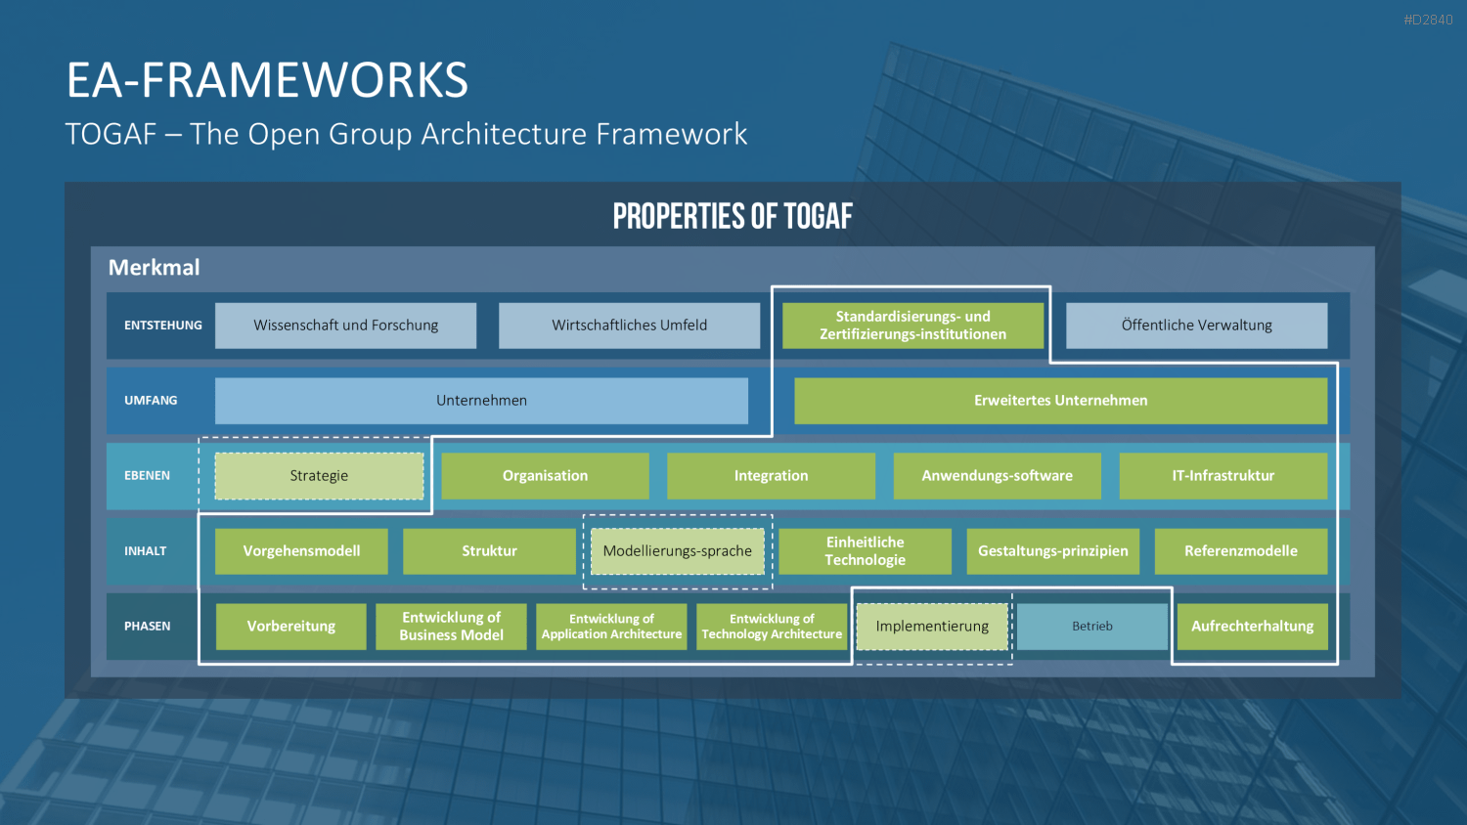Click the Standardisierungs- und Zertifizierungs-institutionen box
The image size is (1467, 825).
(x=912, y=326)
